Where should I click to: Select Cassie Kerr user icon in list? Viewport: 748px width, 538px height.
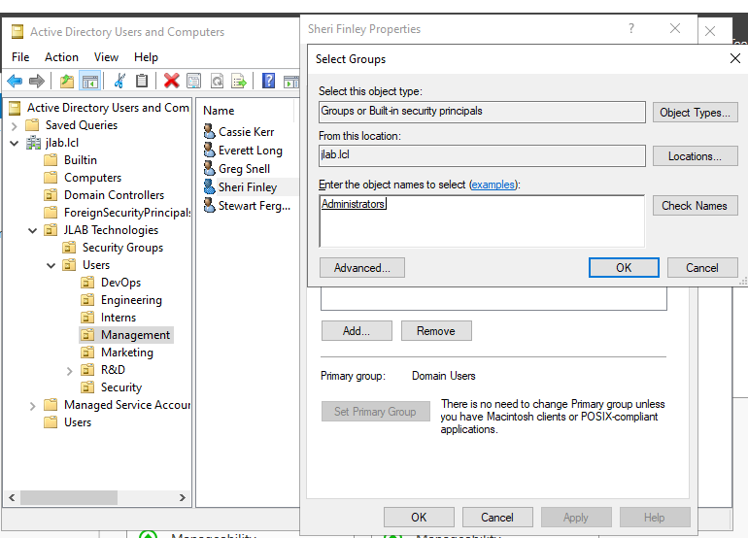209,132
